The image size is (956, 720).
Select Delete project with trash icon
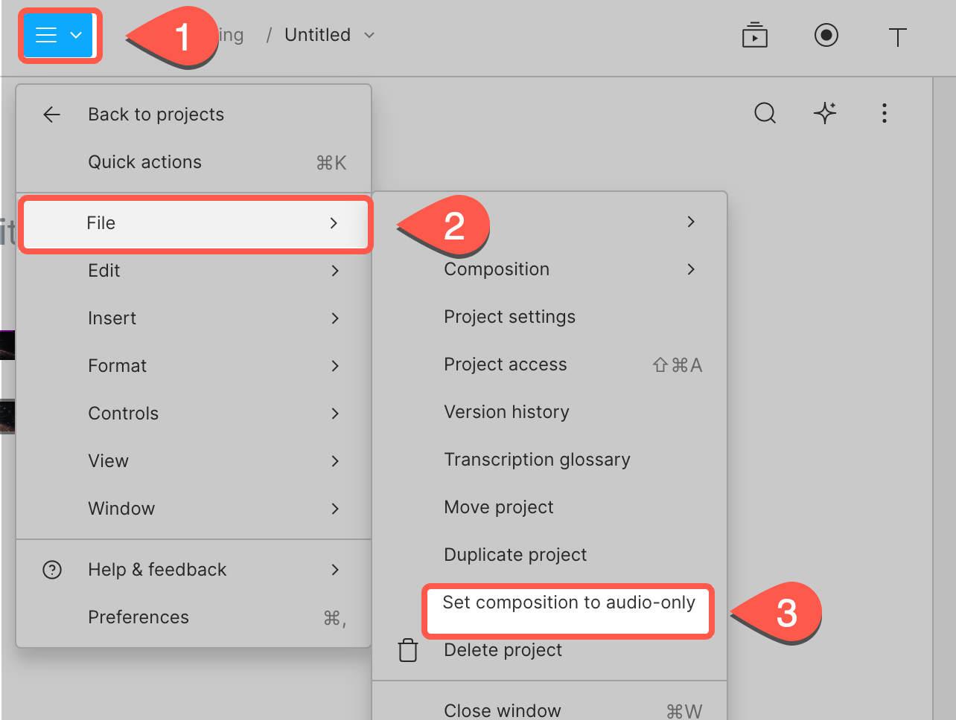(x=503, y=650)
